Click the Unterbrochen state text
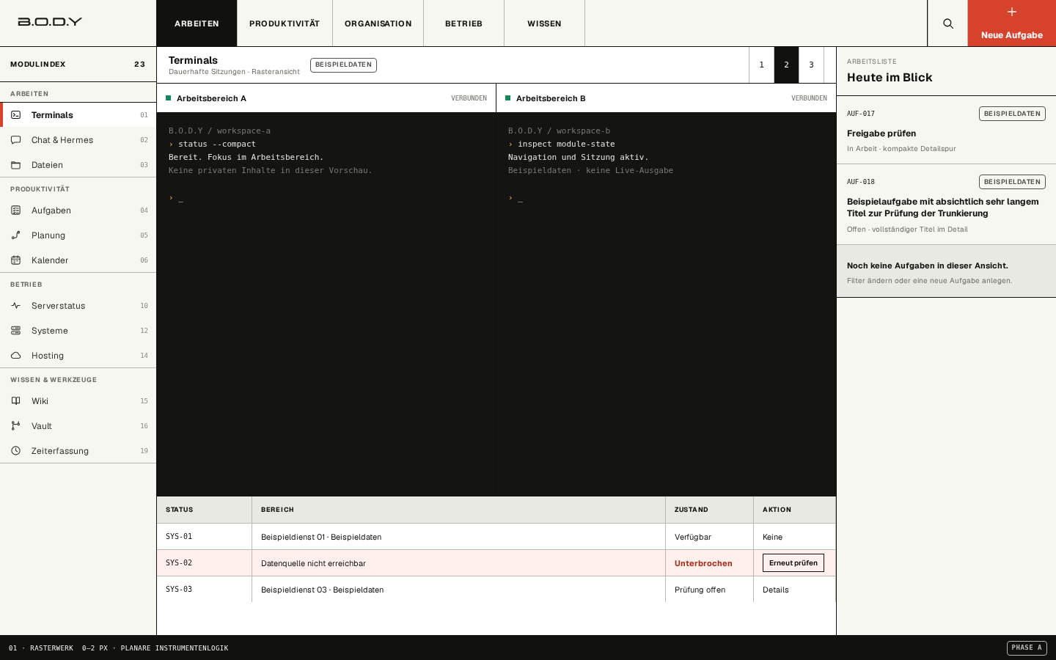The width and height of the screenshot is (1056, 660). coord(703,563)
